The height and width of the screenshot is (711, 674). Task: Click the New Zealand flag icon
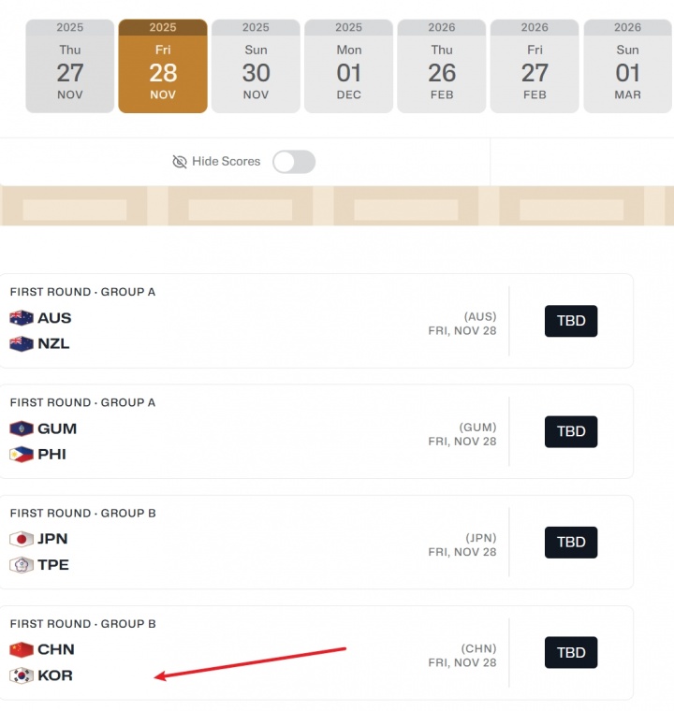[22, 343]
